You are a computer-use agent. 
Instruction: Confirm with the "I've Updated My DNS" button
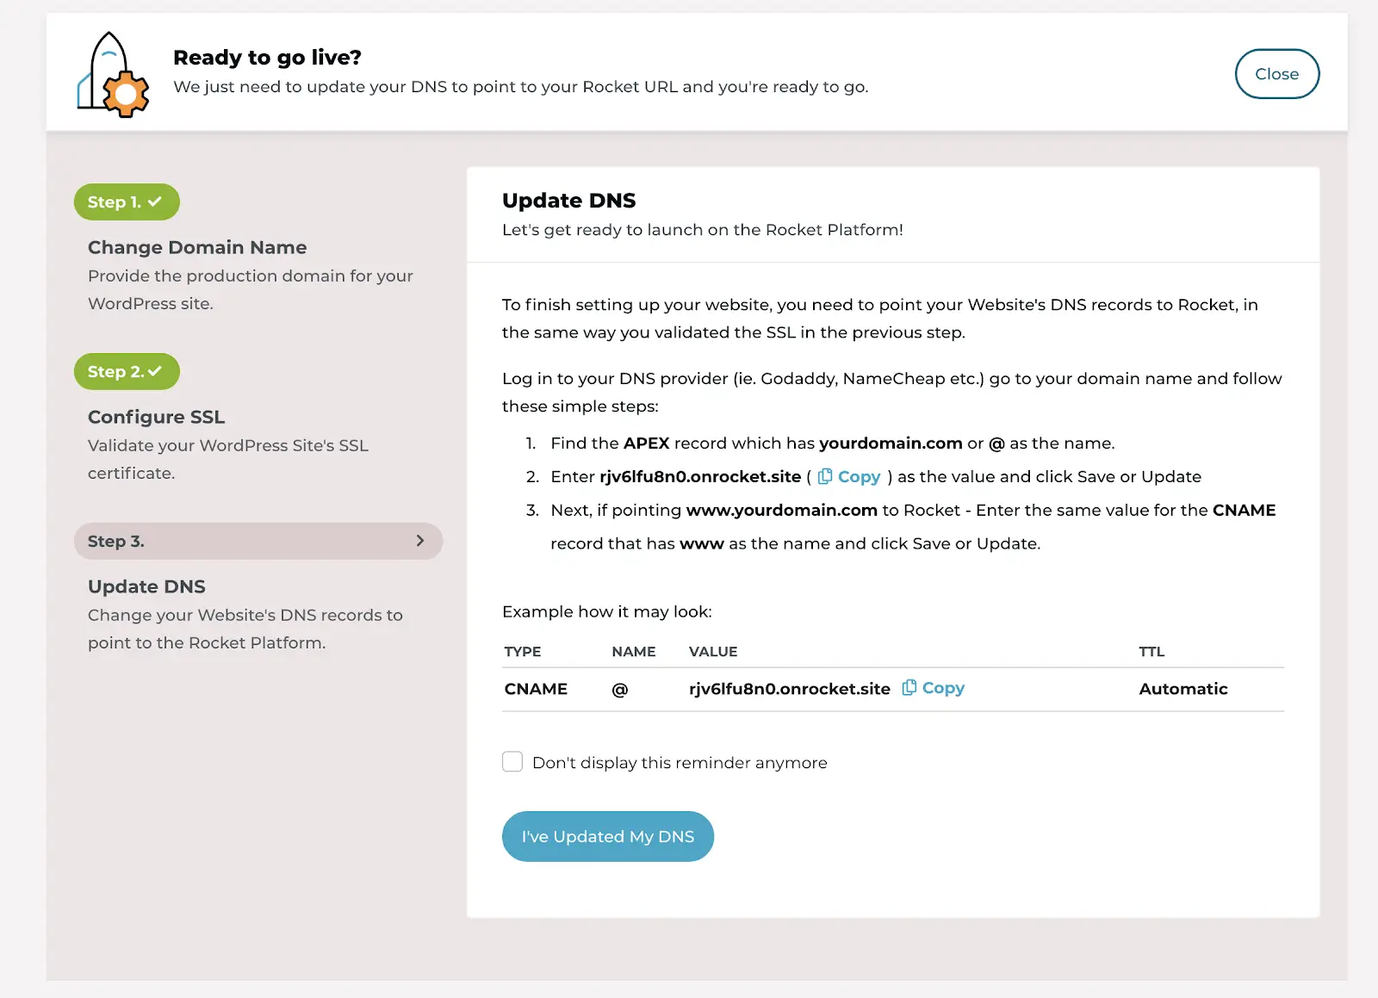608,836
